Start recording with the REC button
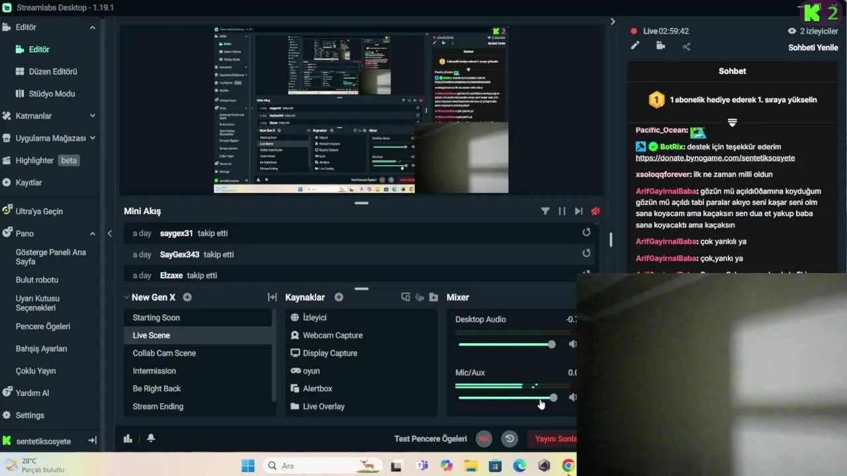This screenshot has height=476, width=847. [x=484, y=438]
